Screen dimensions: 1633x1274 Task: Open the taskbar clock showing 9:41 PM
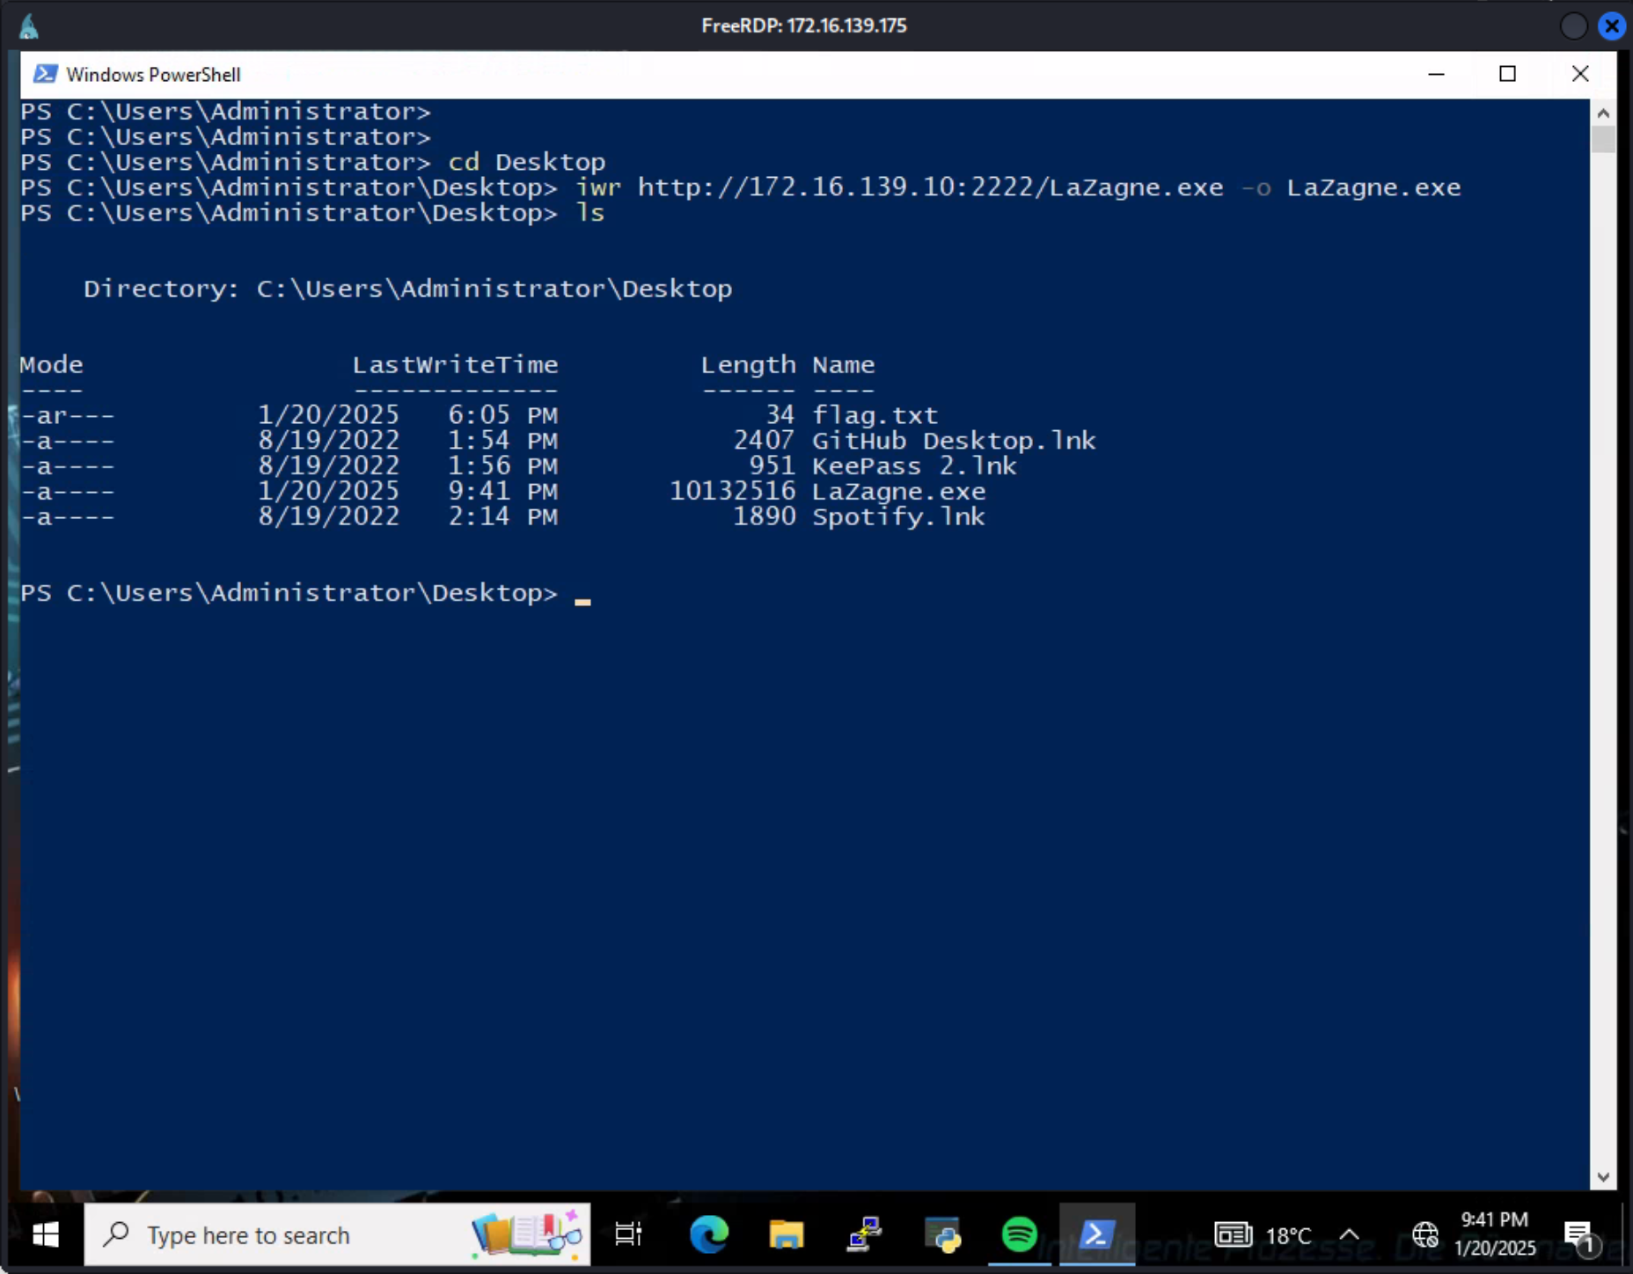(1495, 1219)
